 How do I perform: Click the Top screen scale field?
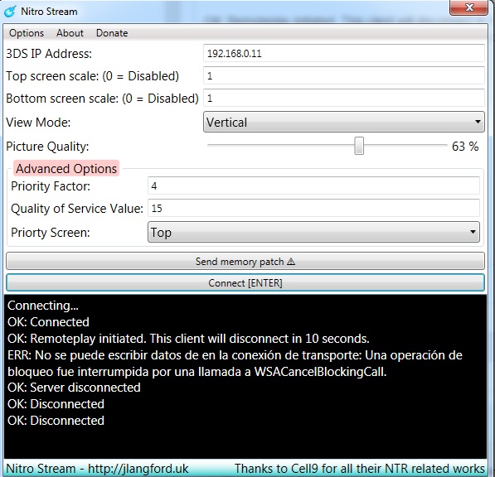pyautogui.click(x=344, y=75)
